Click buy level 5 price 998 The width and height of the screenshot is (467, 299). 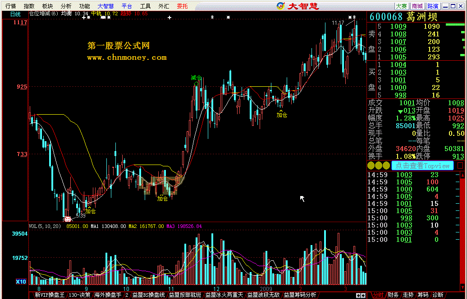point(400,95)
